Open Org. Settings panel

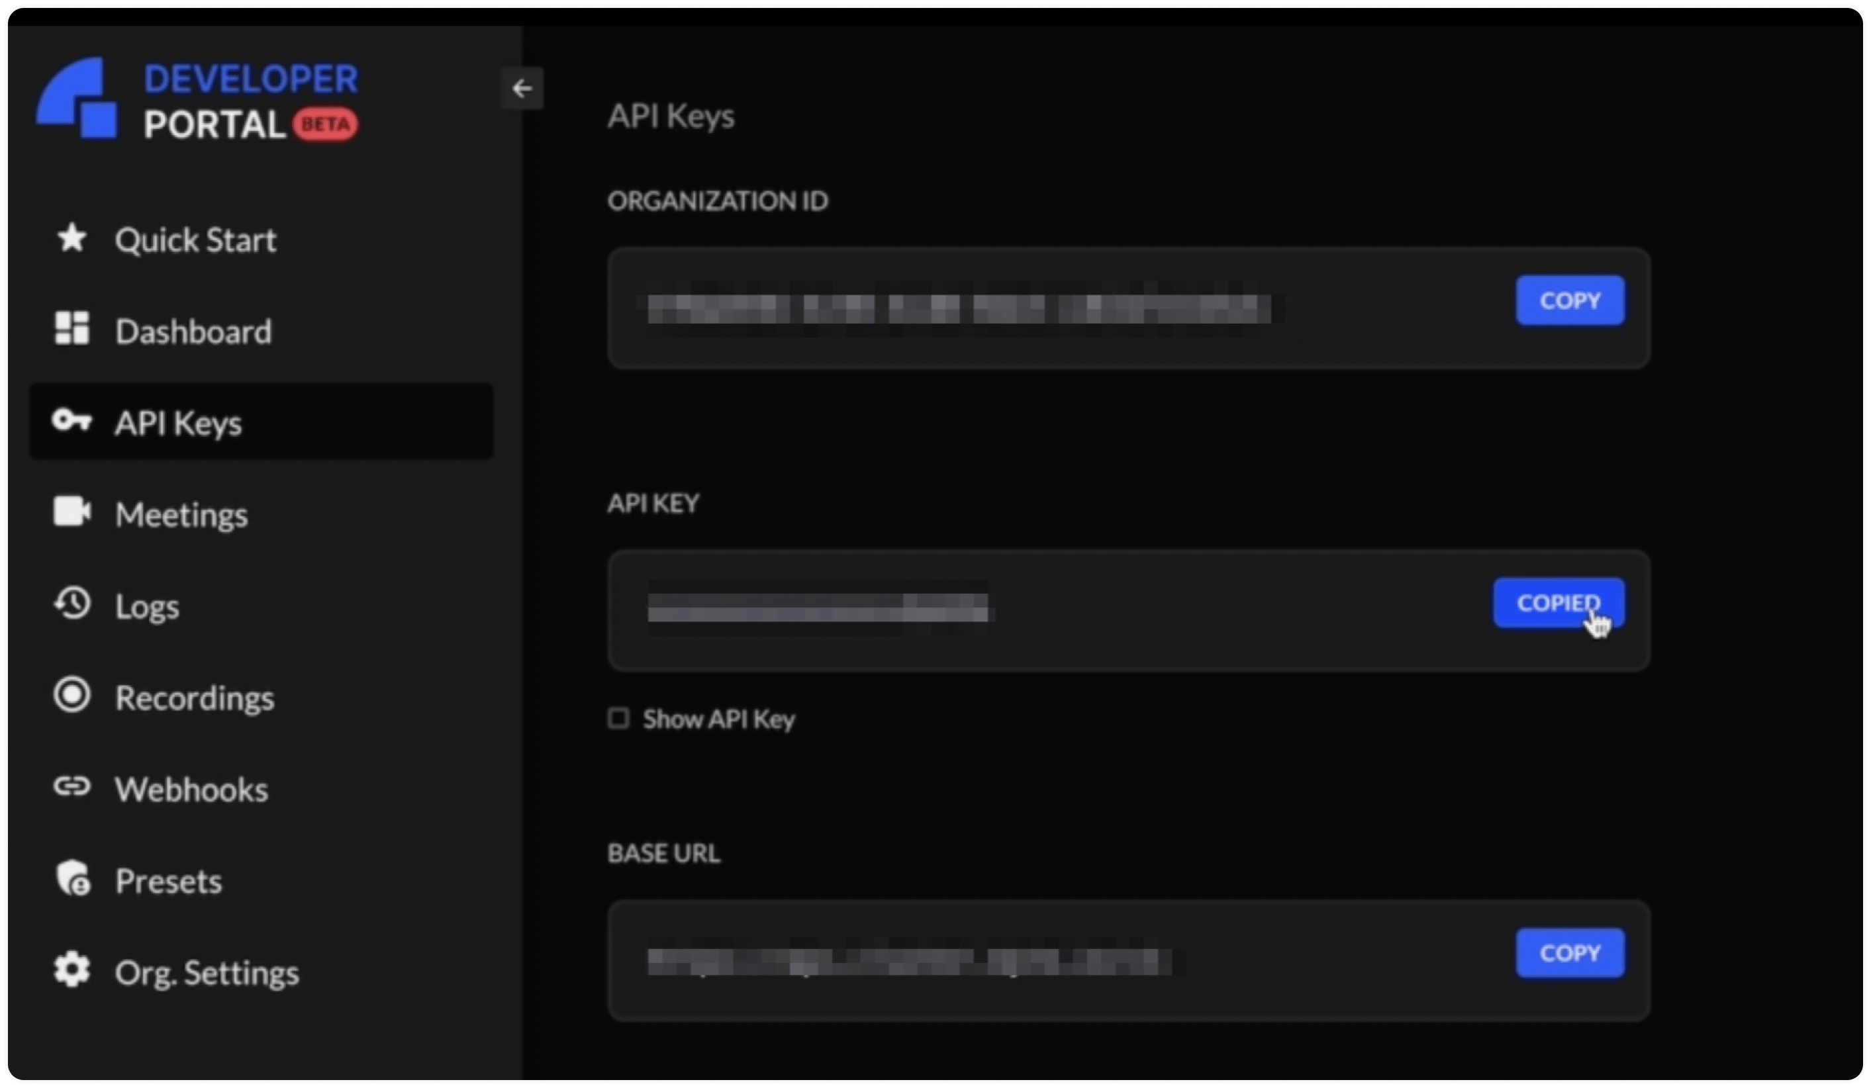[207, 972]
